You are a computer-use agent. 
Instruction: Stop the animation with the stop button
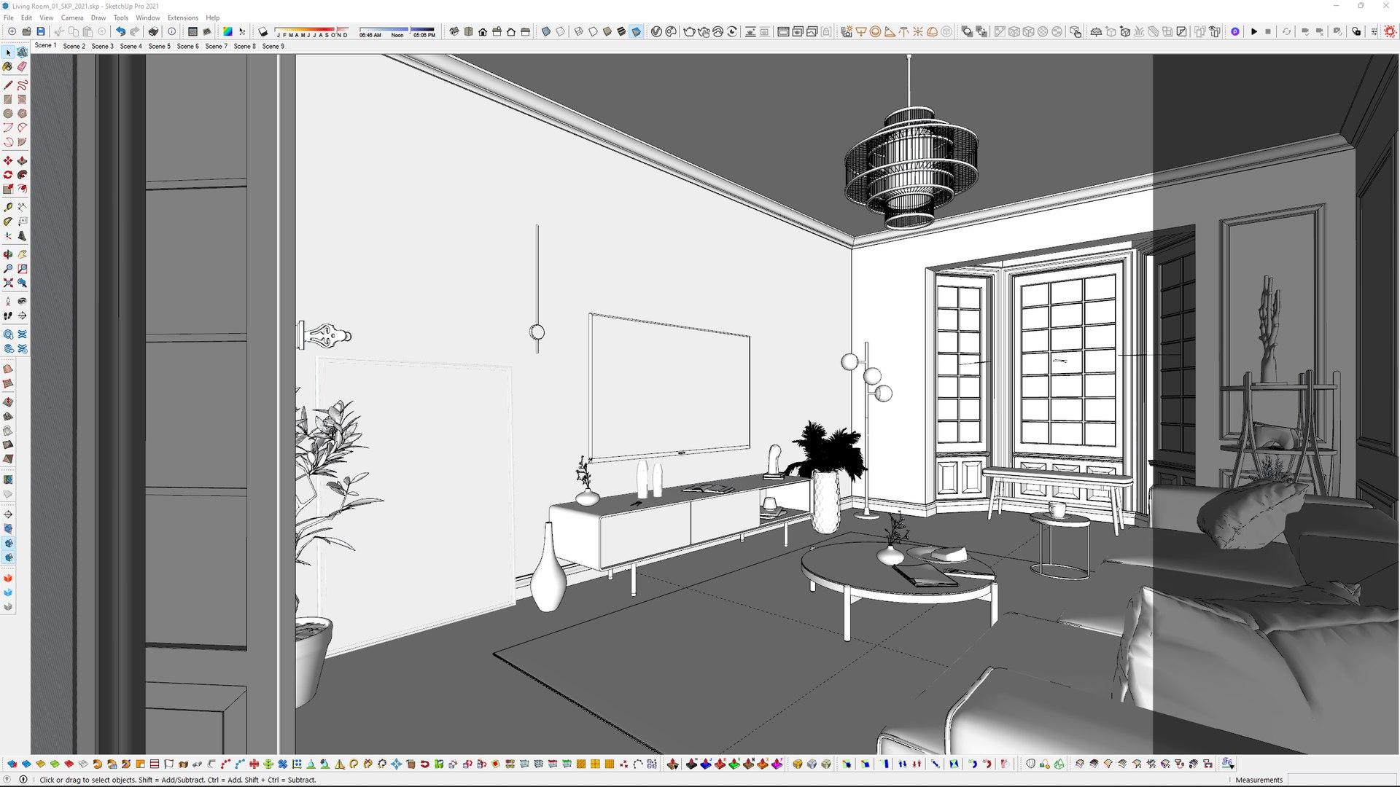tap(1268, 31)
